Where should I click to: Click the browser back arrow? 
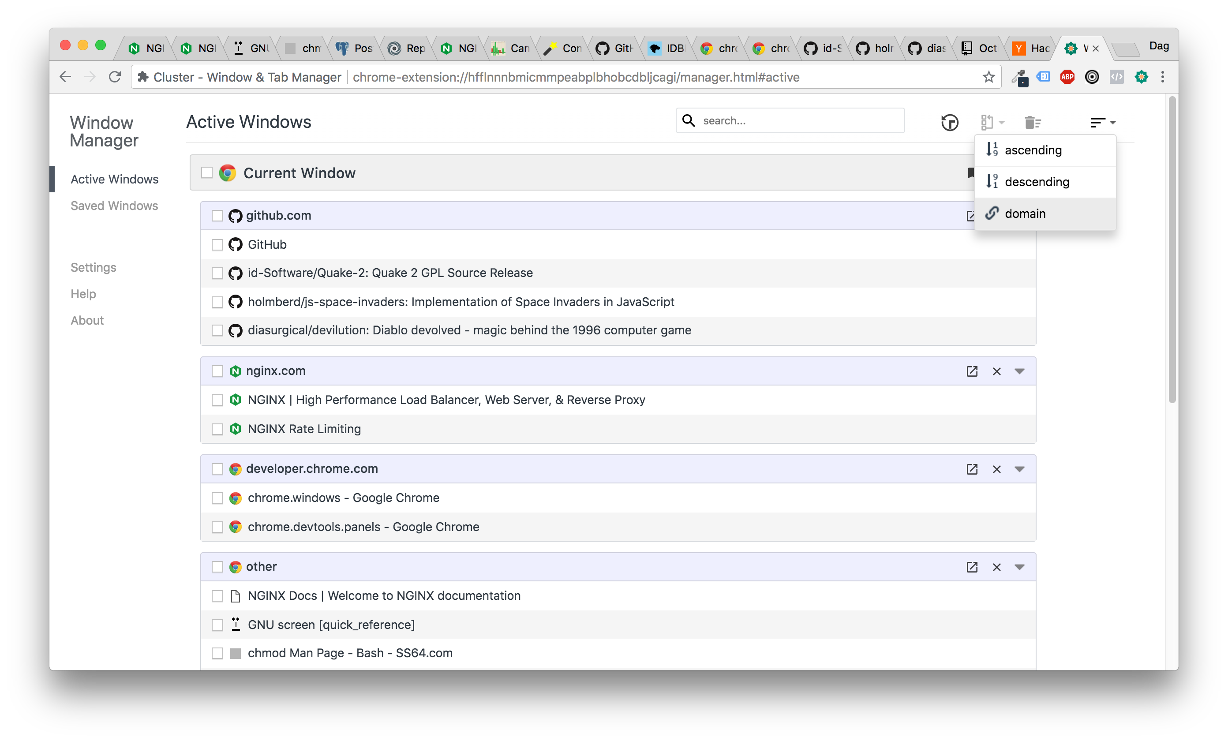pyautogui.click(x=65, y=77)
